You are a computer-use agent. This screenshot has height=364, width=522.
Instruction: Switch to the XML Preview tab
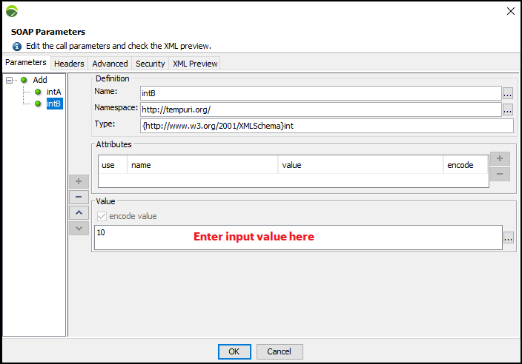click(195, 64)
